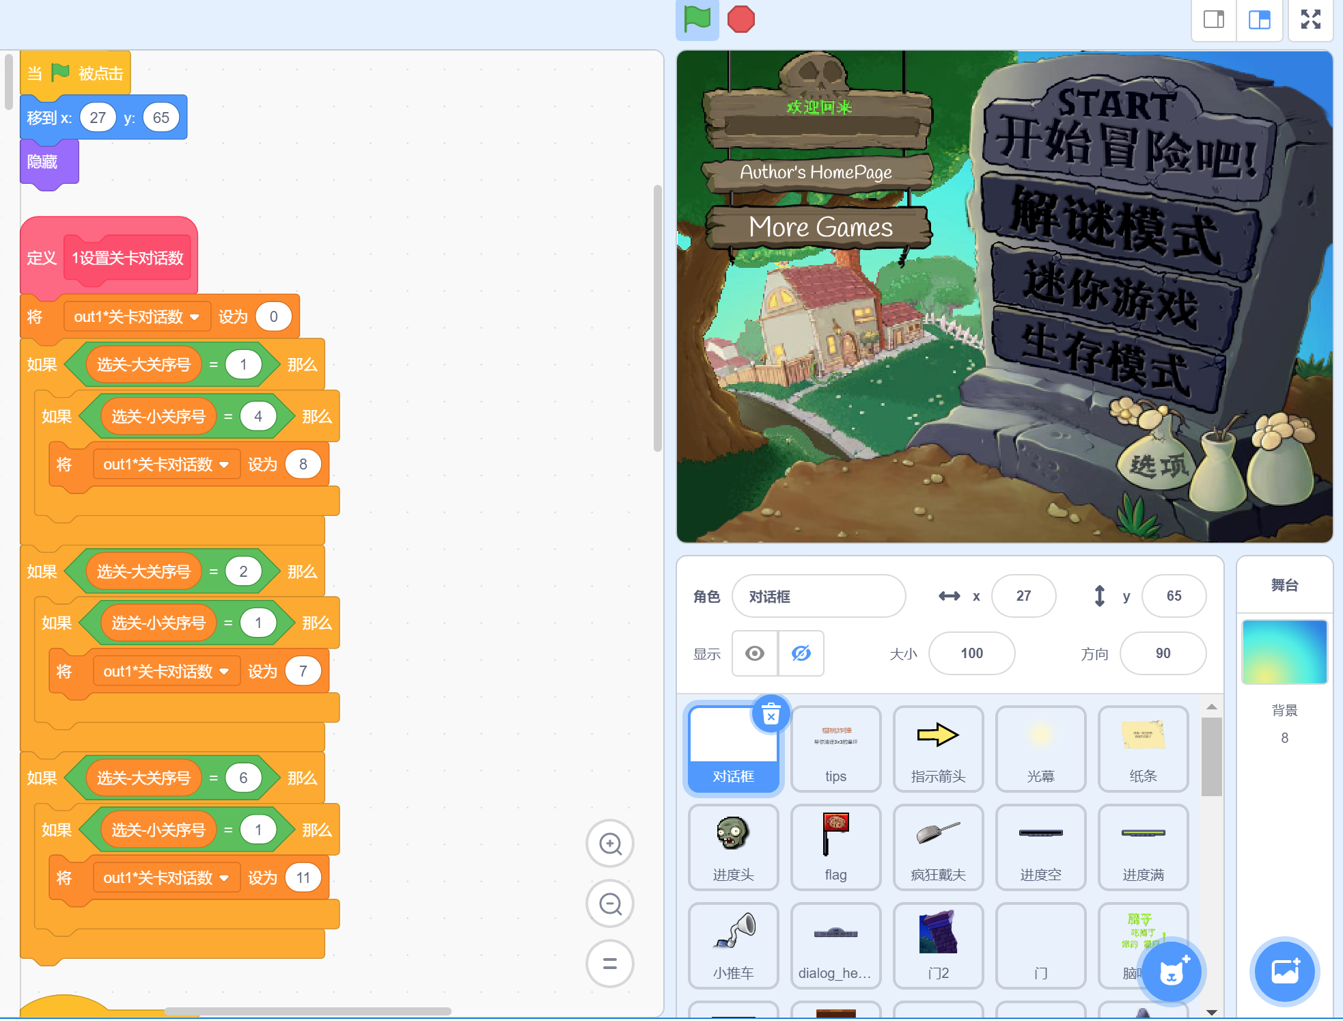Open variable dropdown in set-to-7 block
The image size is (1343, 1021).
pos(166,672)
